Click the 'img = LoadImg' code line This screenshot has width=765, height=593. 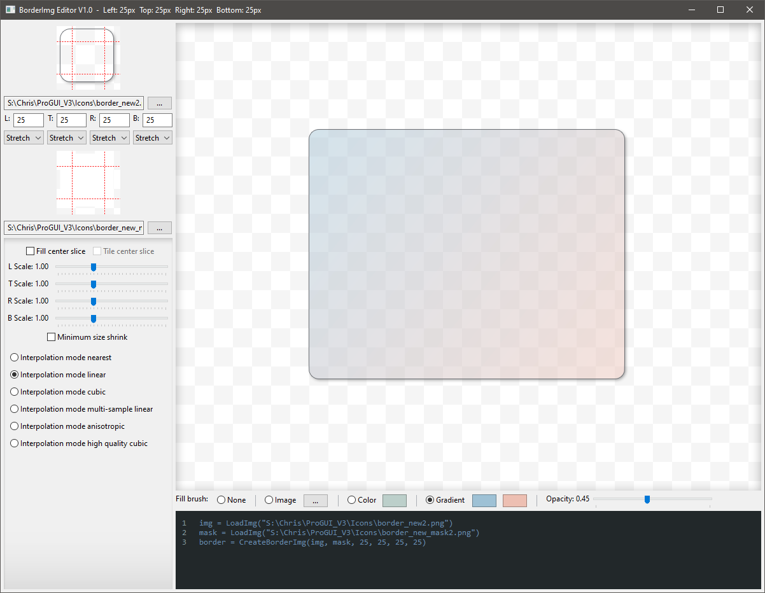click(x=326, y=523)
